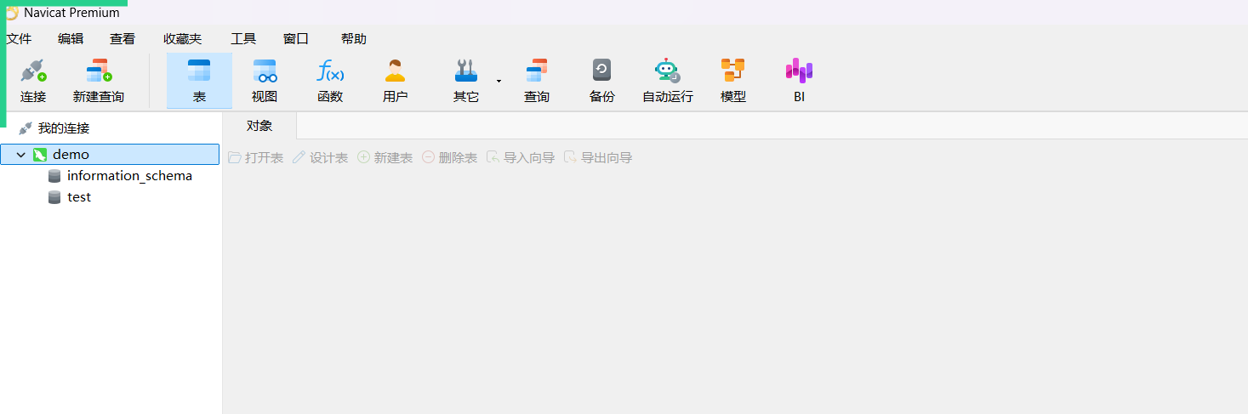Open the Function (函数) objects list
1248x414 pixels.
[330, 71]
